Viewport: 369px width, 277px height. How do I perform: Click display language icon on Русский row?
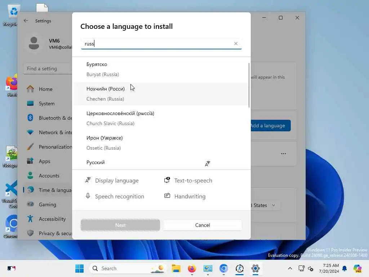[207, 163]
